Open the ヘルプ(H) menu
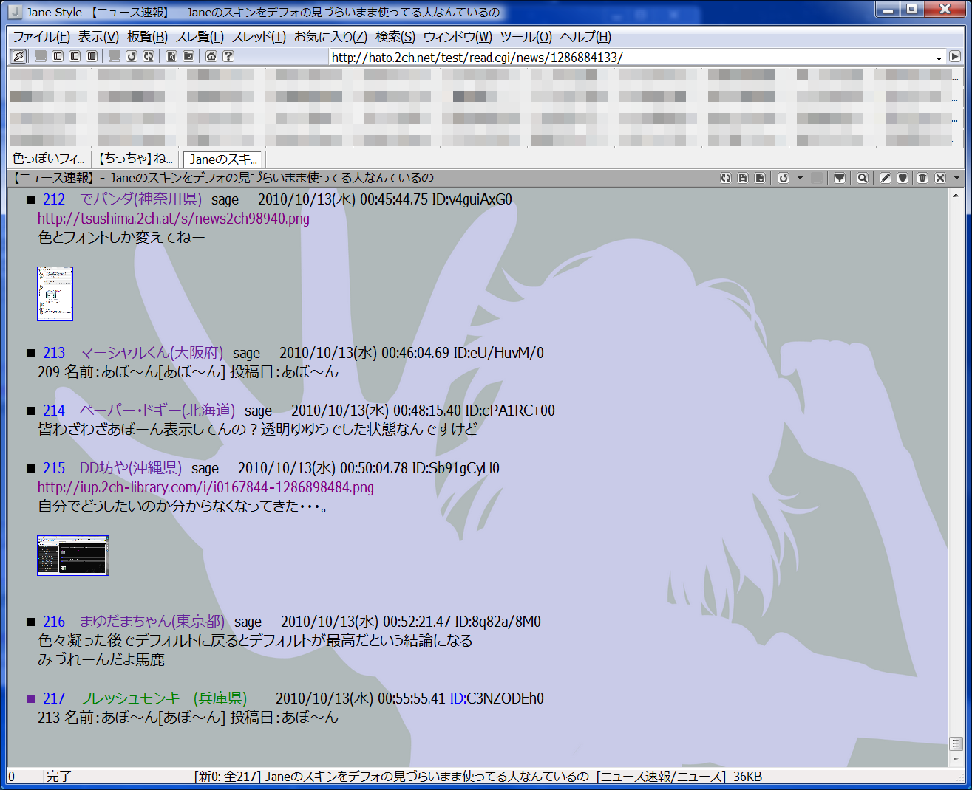 [585, 37]
